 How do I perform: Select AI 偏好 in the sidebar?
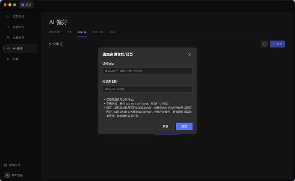point(21,48)
